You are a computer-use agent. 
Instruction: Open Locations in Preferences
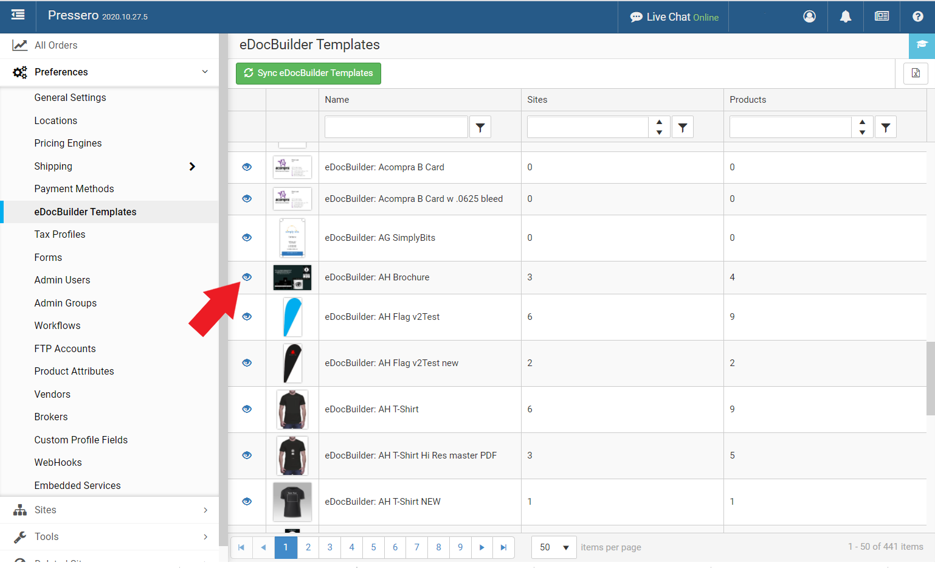(56, 120)
